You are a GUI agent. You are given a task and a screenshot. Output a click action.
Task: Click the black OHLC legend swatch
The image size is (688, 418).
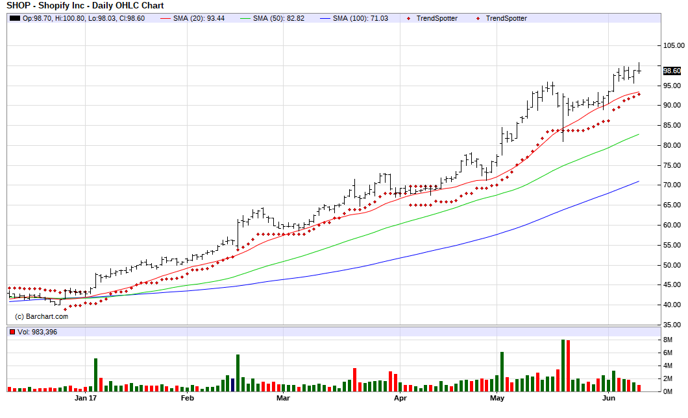pos(15,18)
